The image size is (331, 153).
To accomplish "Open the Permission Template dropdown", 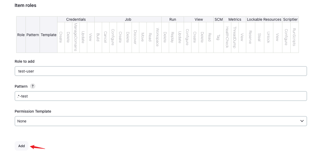I will [161, 121].
